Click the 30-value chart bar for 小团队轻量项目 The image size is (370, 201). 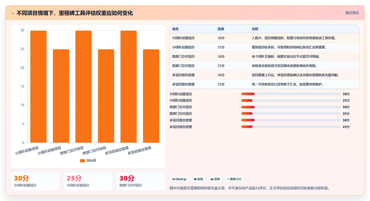tap(38, 87)
